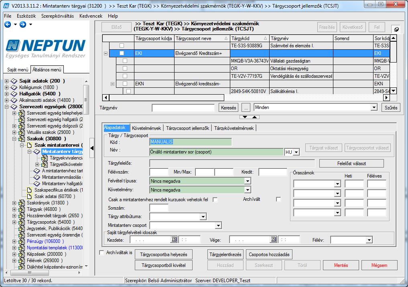
Task: Click the Mintatantervmásolás node icon
Action: click(37, 177)
